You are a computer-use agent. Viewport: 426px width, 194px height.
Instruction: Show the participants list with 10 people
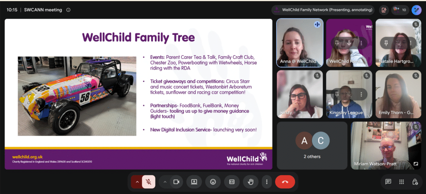(400, 10)
